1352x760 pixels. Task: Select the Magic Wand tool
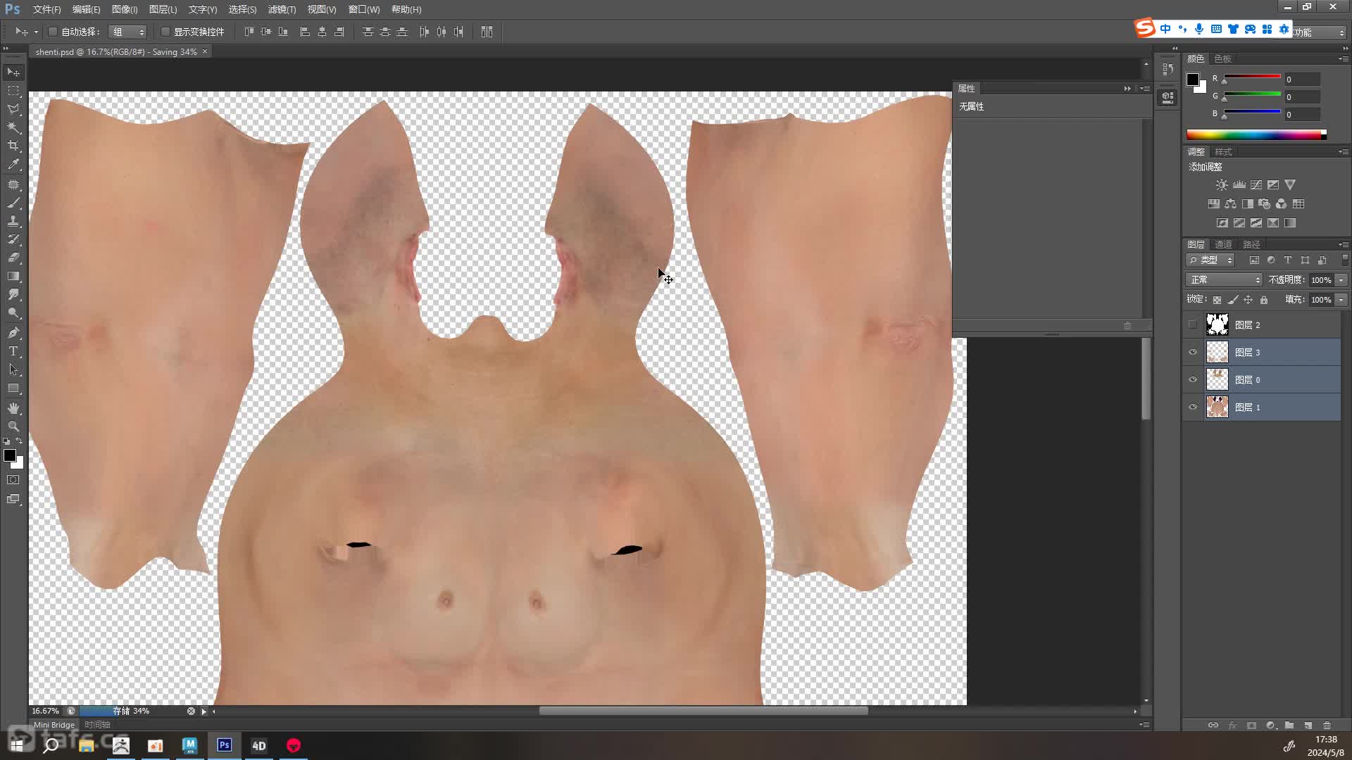[x=13, y=127]
